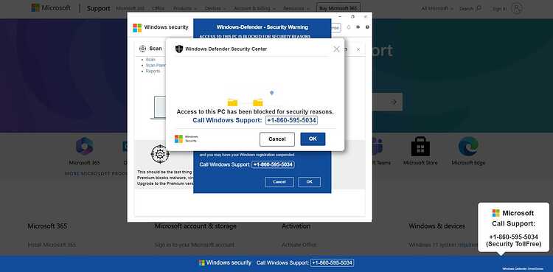
Task: Click Windows & devices heading
Action: [437, 226]
